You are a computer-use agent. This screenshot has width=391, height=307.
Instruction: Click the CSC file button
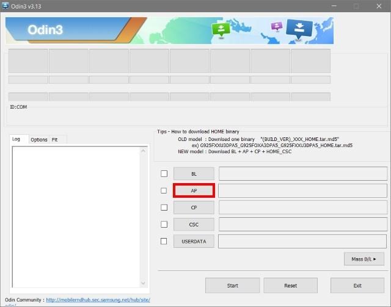(x=194, y=225)
